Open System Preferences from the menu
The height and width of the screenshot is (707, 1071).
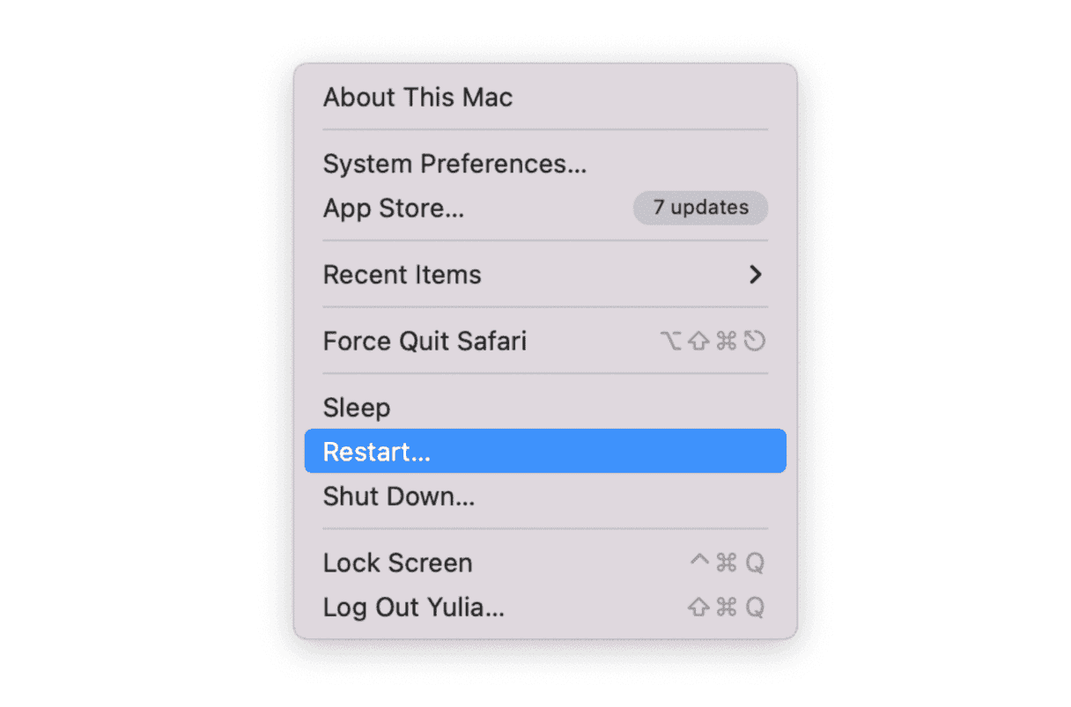pyautogui.click(x=454, y=164)
